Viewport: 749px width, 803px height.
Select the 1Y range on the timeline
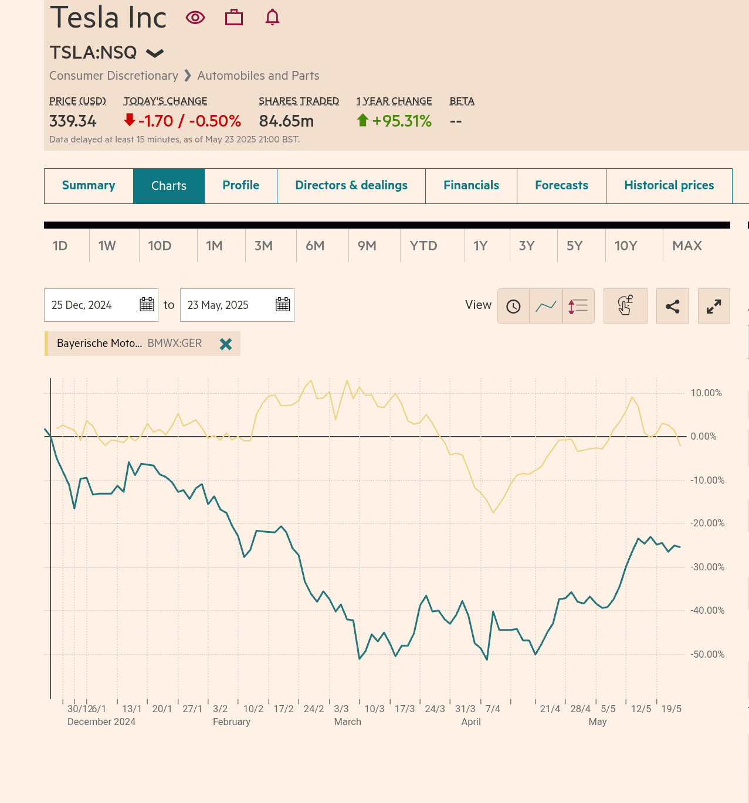[x=480, y=246]
